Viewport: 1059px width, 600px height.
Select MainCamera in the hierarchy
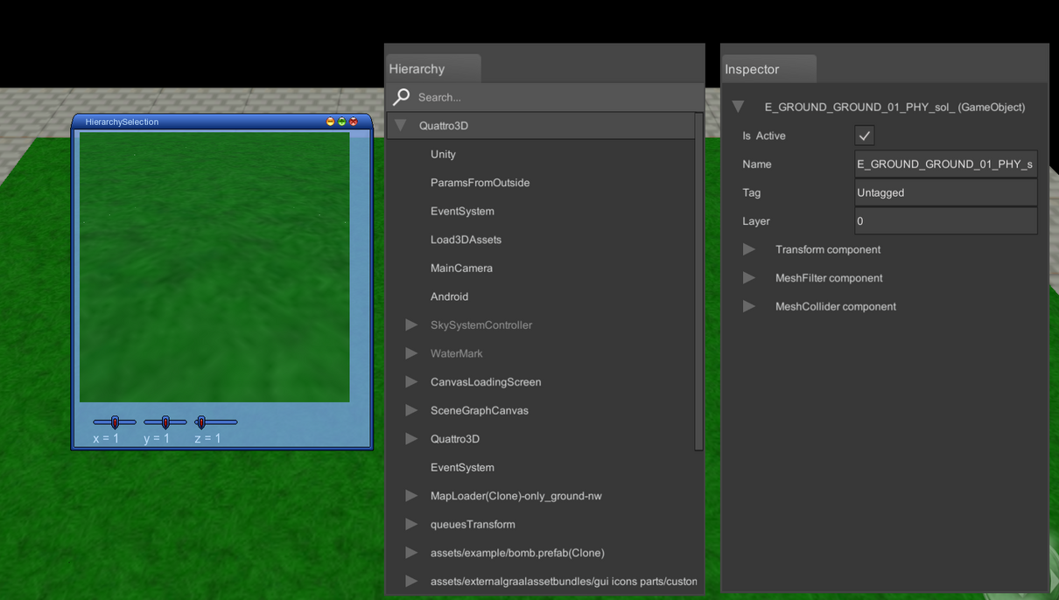point(461,269)
